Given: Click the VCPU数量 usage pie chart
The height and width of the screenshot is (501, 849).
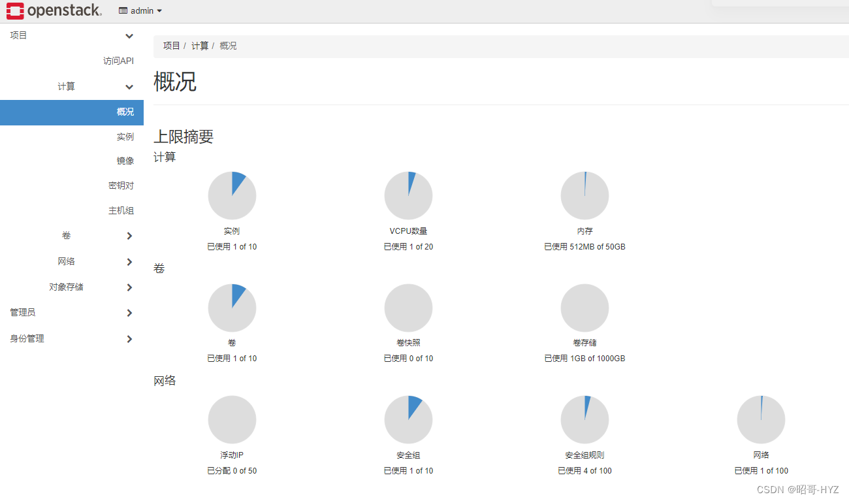Looking at the screenshot, I should click(408, 195).
